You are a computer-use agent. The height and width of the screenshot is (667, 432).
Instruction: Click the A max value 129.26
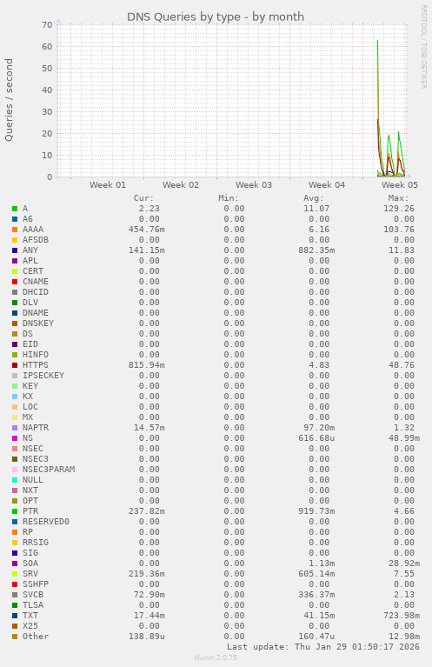[399, 209]
